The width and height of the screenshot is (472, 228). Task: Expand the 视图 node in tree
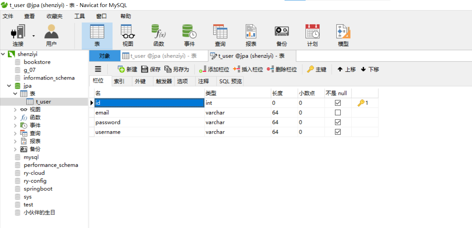(15, 109)
